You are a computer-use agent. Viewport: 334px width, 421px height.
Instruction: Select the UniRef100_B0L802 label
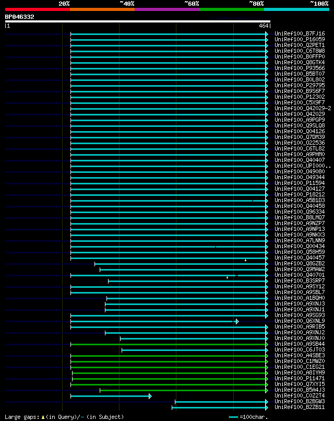[x=300, y=79]
